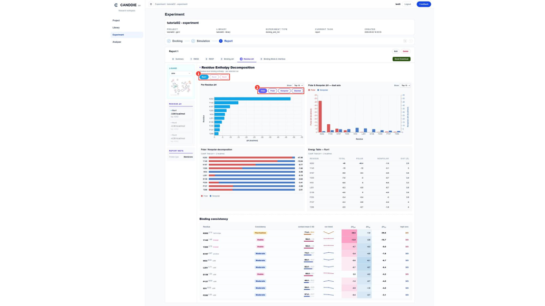
Task: Click the T206 row in the Energy Table
Action: (x=359, y=207)
